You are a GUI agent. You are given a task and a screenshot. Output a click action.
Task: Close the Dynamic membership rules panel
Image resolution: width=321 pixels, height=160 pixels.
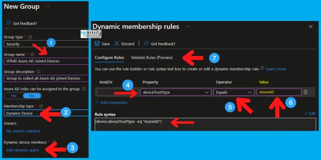pos(311,27)
